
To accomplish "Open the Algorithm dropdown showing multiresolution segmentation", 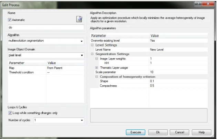I will (x=82, y=41).
